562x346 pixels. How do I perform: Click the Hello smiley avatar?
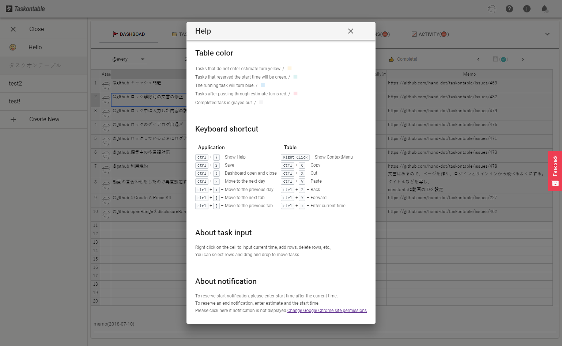(x=13, y=47)
